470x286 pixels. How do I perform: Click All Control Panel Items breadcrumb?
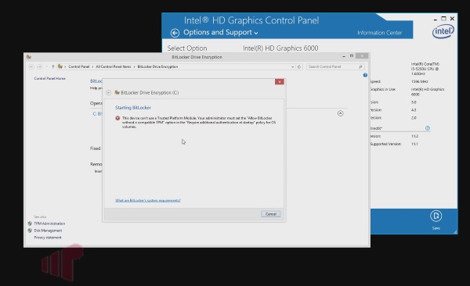coord(114,66)
